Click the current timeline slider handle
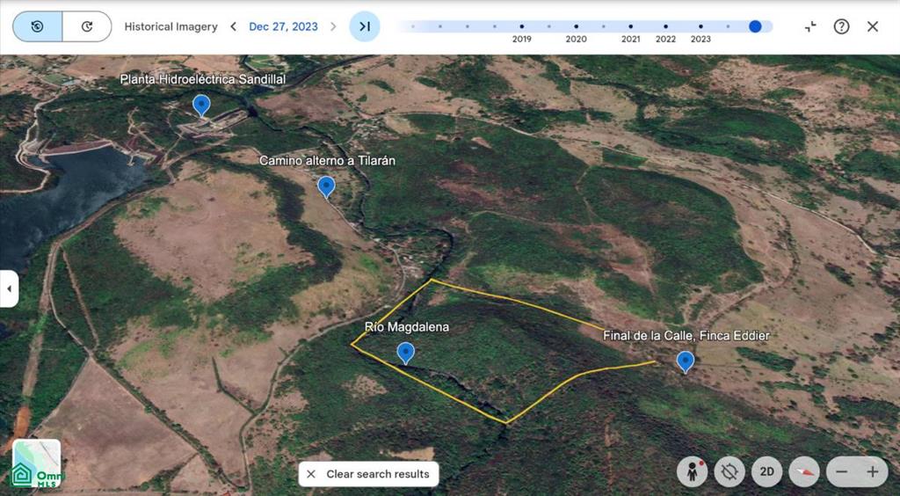The image size is (900, 496). tap(755, 26)
